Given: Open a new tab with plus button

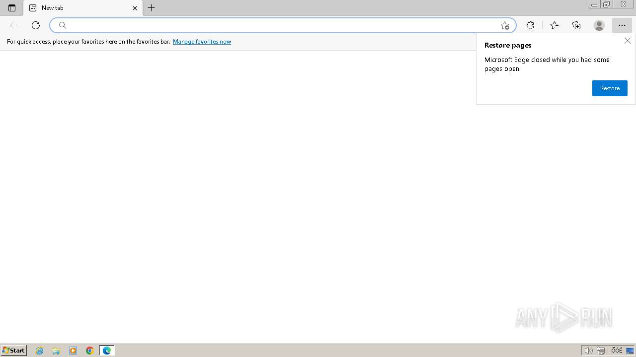Looking at the screenshot, I should coord(152,8).
